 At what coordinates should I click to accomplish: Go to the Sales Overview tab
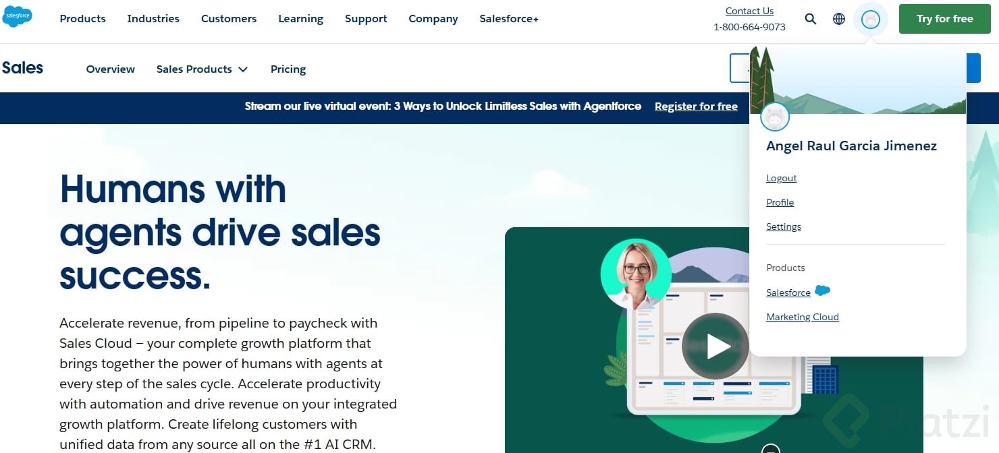(111, 69)
